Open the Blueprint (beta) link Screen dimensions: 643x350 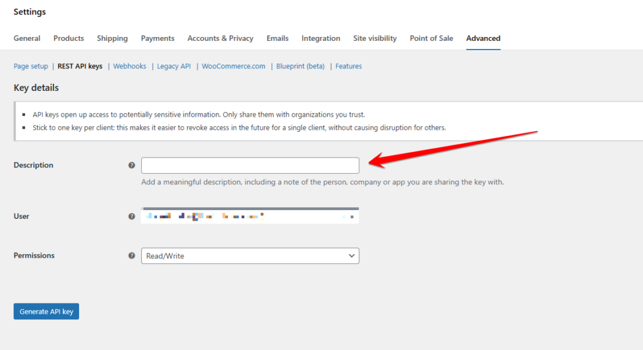(300, 66)
